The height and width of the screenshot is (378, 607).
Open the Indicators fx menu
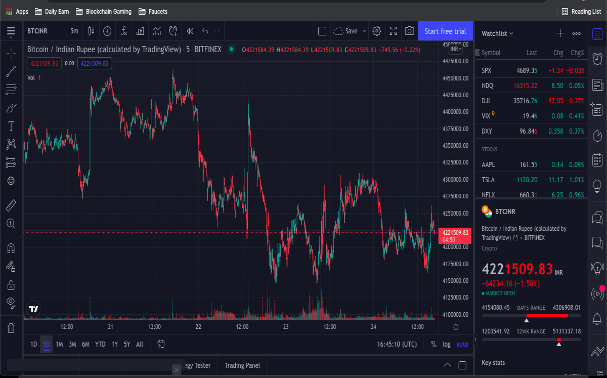point(123,31)
